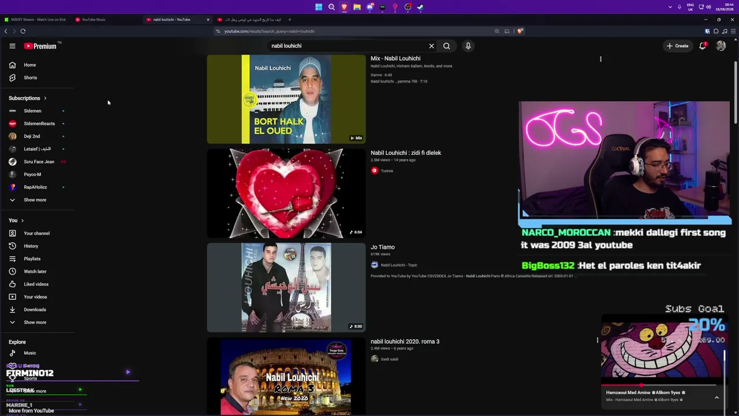Open the YouTube hamburger guide menu
The image size is (739, 416).
[x=12, y=46]
